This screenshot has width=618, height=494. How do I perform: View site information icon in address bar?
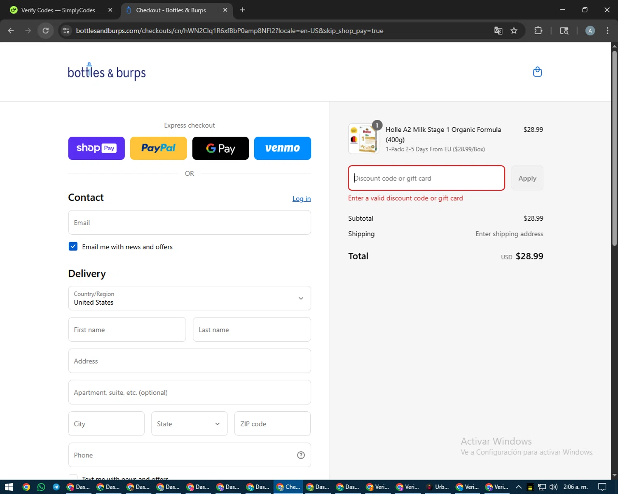point(66,30)
